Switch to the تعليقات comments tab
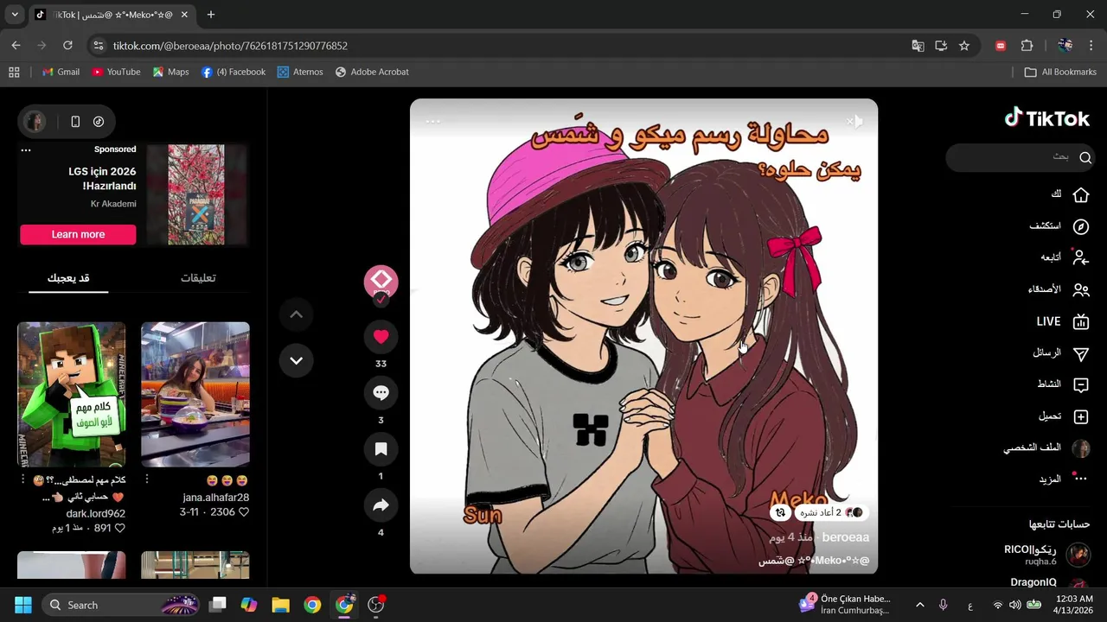Viewport: 1107px width, 622px height. [x=198, y=277]
